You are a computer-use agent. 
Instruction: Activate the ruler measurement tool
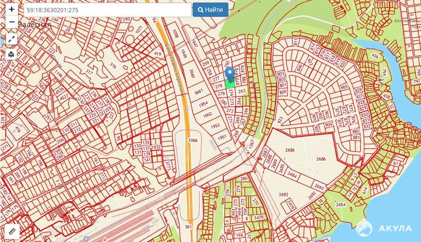click(12, 232)
